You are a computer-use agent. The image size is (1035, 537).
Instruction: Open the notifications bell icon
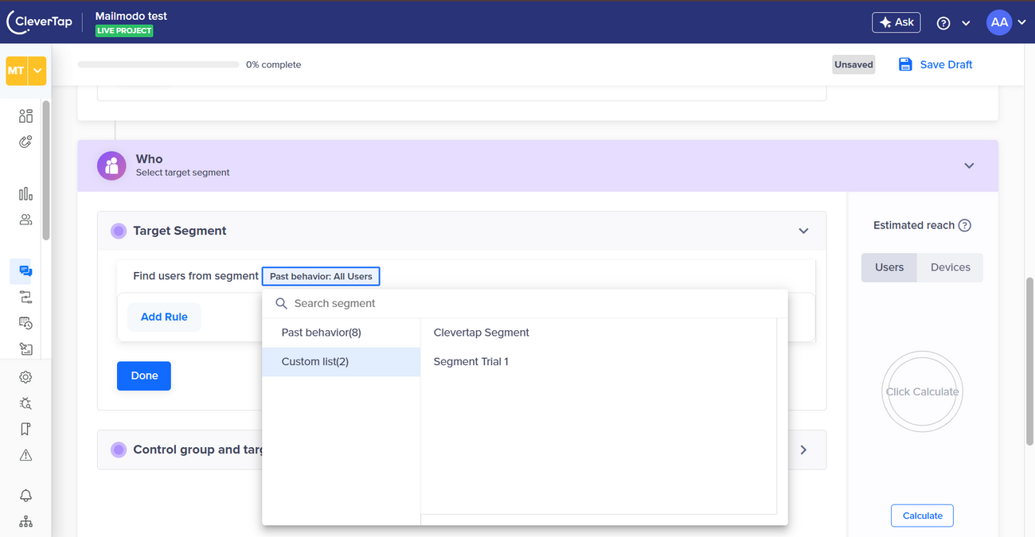click(25, 496)
